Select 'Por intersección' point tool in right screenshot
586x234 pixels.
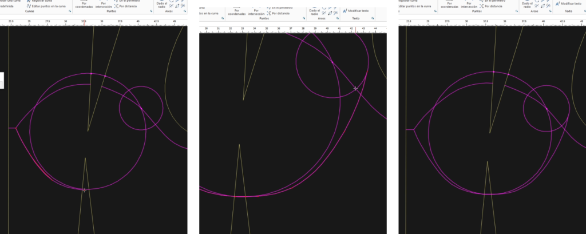click(469, 5)
